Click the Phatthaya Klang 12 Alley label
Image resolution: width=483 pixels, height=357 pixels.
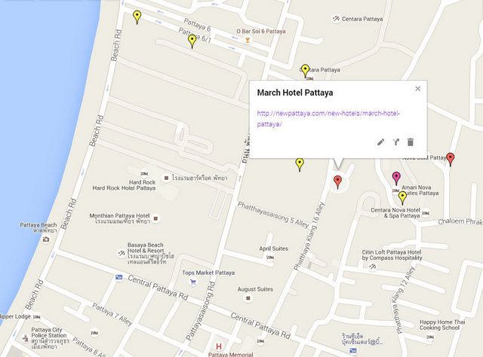click(x=404, y=300)
